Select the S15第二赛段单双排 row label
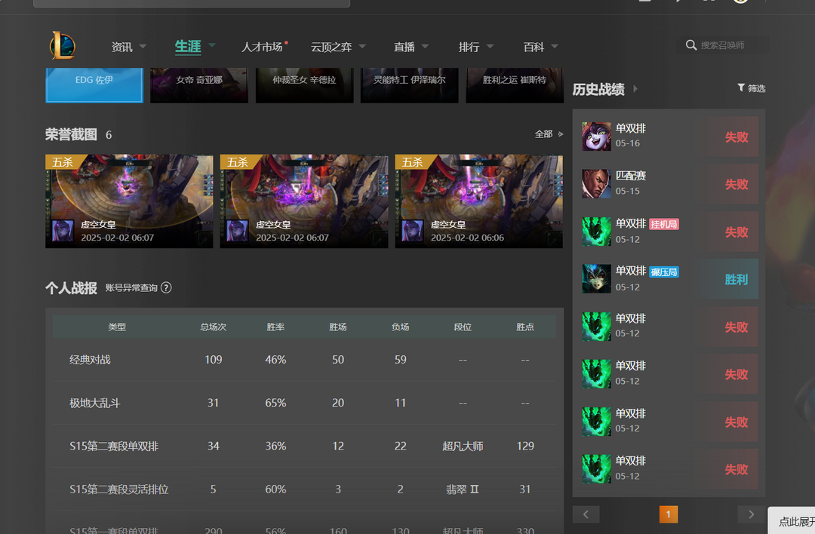This screenshot has height=534, width=815. pos(114,446)
